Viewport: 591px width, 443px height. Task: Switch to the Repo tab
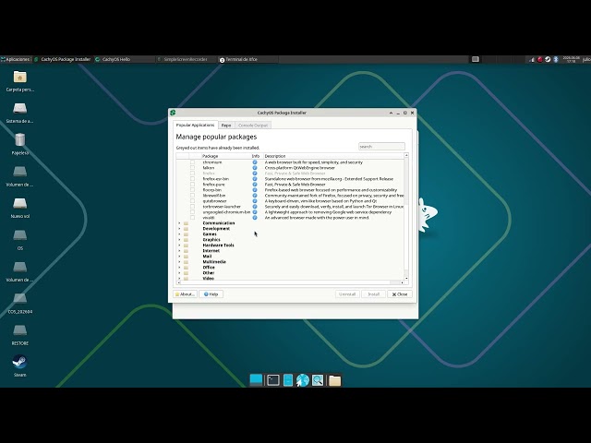pyautogui.click(x=226, y=126)
